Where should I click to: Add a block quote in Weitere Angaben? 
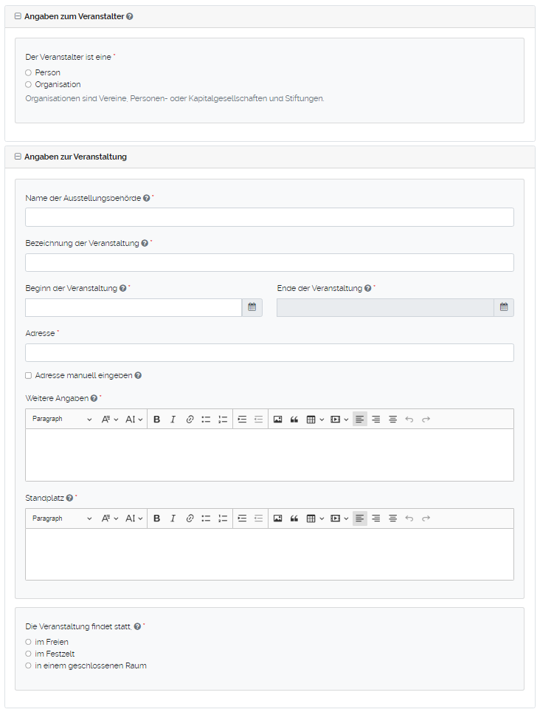(x=294, y=419)
